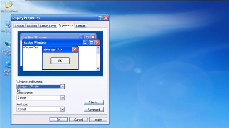The width and height of the screenshot is (229, 128).
Task: Click the preview Inactive Window close icon
Action: 93,37
